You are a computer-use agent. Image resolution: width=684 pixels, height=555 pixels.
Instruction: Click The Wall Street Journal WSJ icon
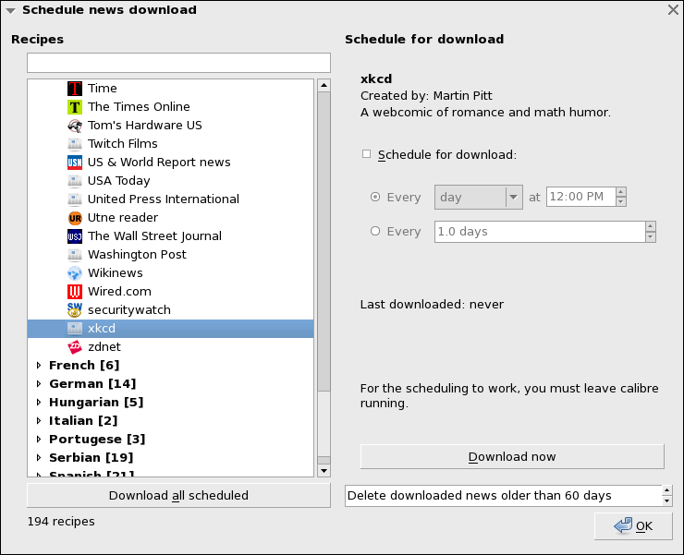pos(75,235)
